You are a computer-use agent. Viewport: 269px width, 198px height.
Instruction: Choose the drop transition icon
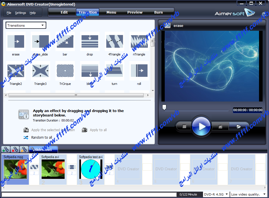click(90, 41)
